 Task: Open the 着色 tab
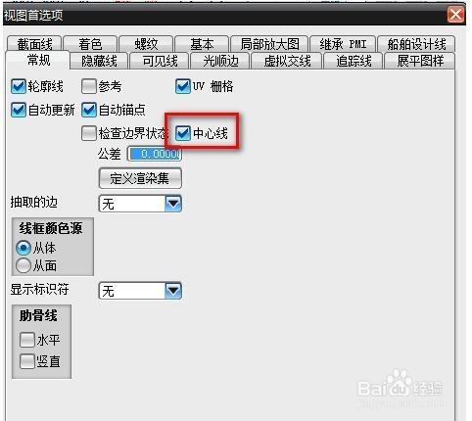click(x=90, y=44)
